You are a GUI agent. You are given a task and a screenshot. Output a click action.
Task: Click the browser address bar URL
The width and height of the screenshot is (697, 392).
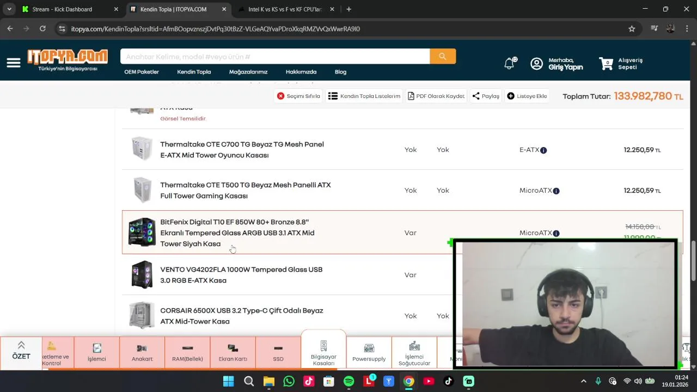pyautogui.click(x=216, y=29)
